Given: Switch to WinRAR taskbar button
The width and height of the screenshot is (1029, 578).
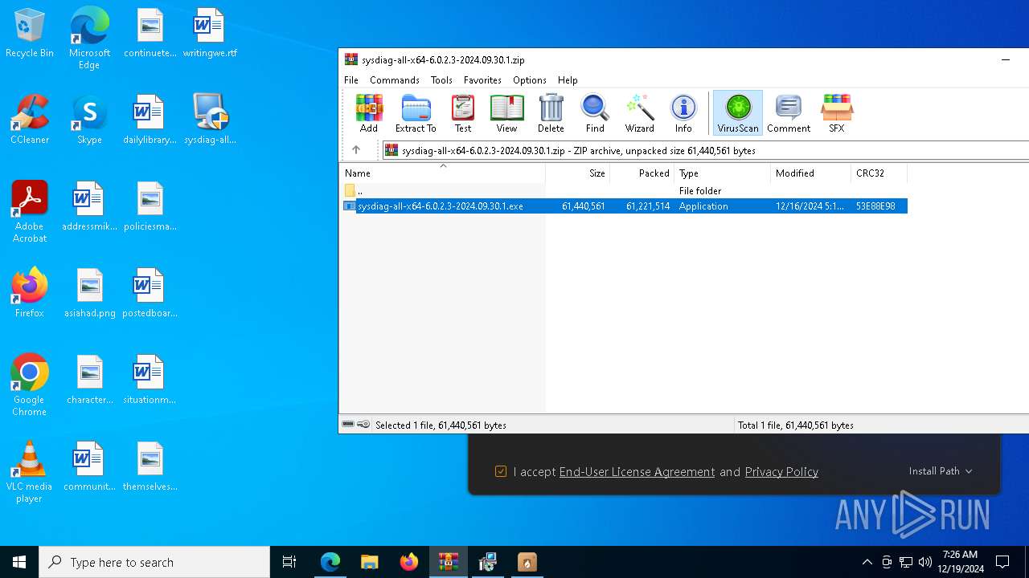Looking at the screenshot, I should [449, 562].
